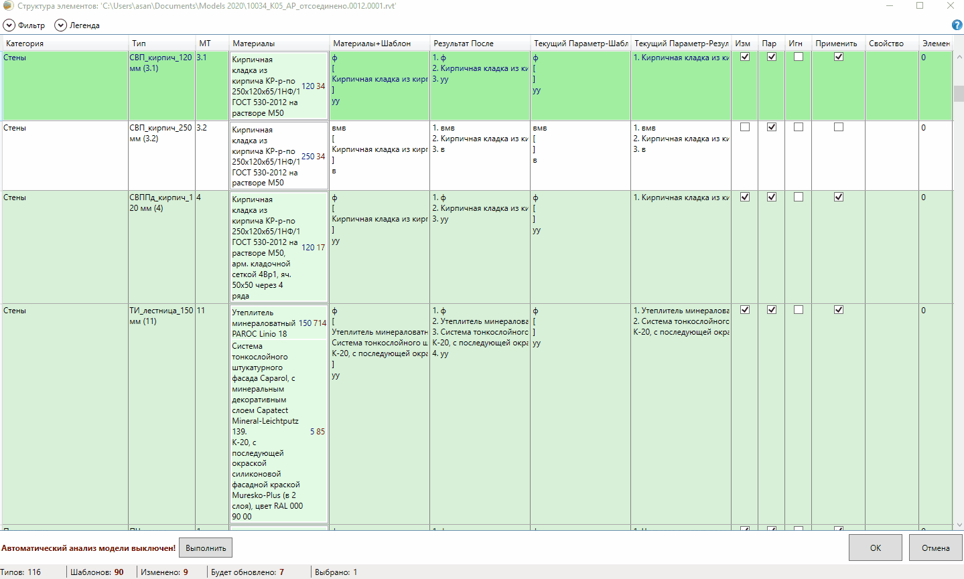Click the scrollbar up arrow
964x579 pixels.
tap(959, 58)
